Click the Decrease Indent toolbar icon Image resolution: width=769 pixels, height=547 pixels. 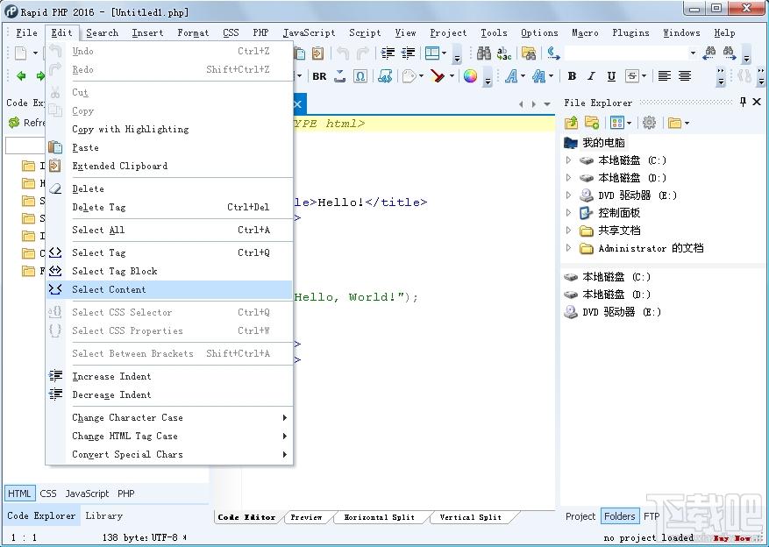pyautogui.click(x=408, y=53)
